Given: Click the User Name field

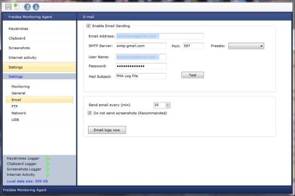Looking at the screenshot, I should tap(141, 57).
